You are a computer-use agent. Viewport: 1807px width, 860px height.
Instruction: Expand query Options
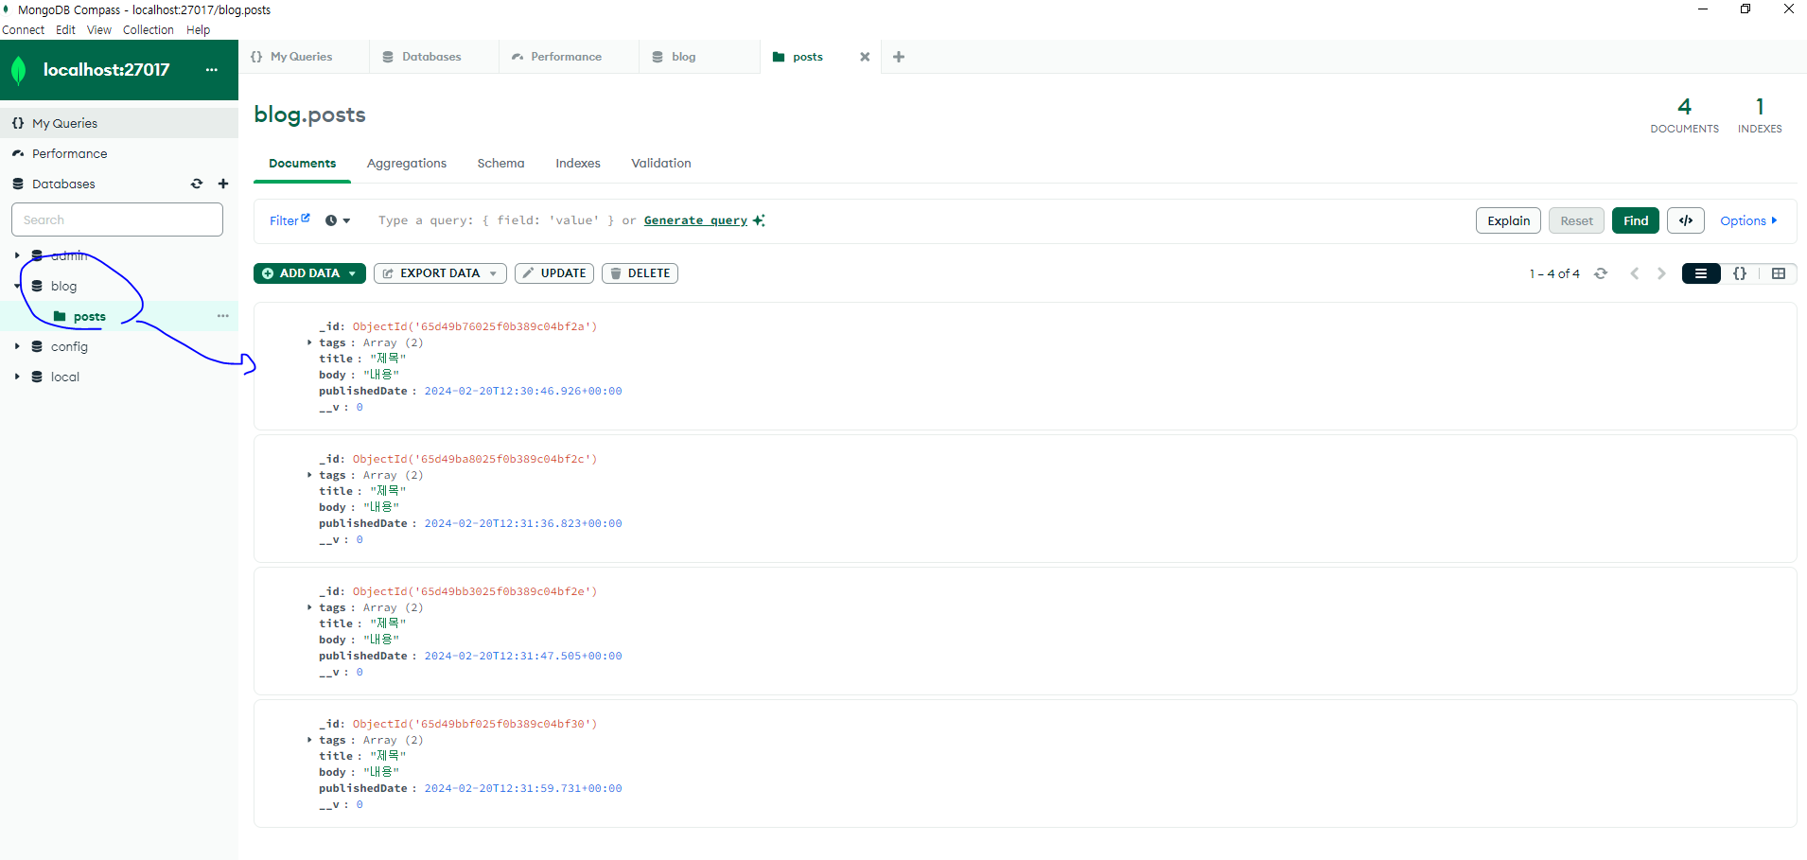click(1748, 220)
